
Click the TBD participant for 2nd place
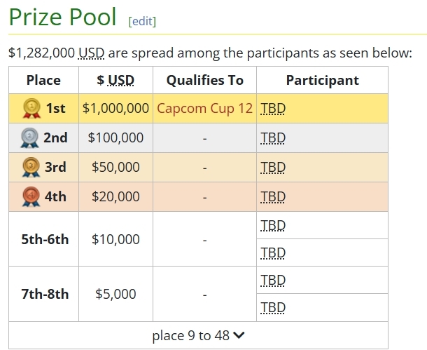click(273, 137)
